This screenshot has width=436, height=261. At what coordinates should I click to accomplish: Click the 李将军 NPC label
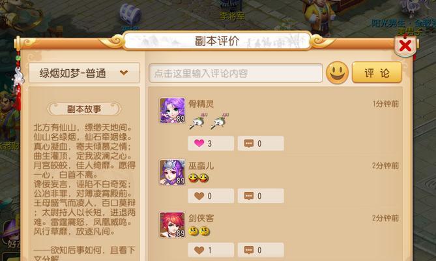[232, 16]
